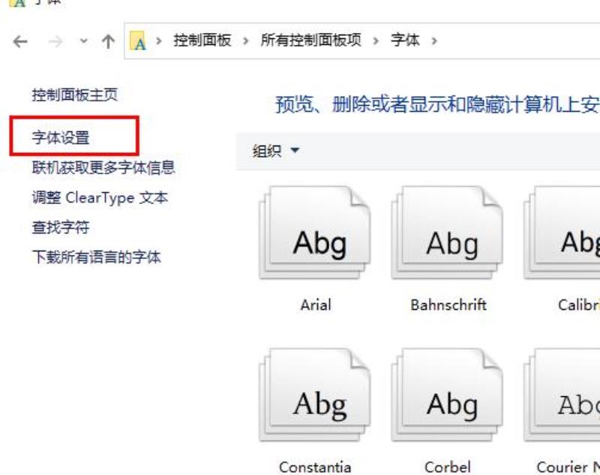Select the Constantia font icon
This screenshot has height=475, width=600.
click(x=315, y=395)
